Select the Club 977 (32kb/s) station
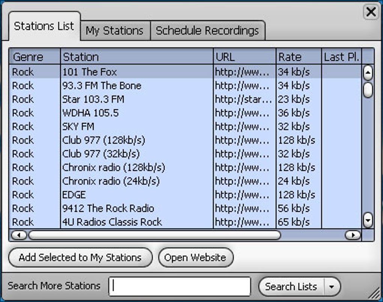This screenshot has height=302, width=383. tap(185, 154)
